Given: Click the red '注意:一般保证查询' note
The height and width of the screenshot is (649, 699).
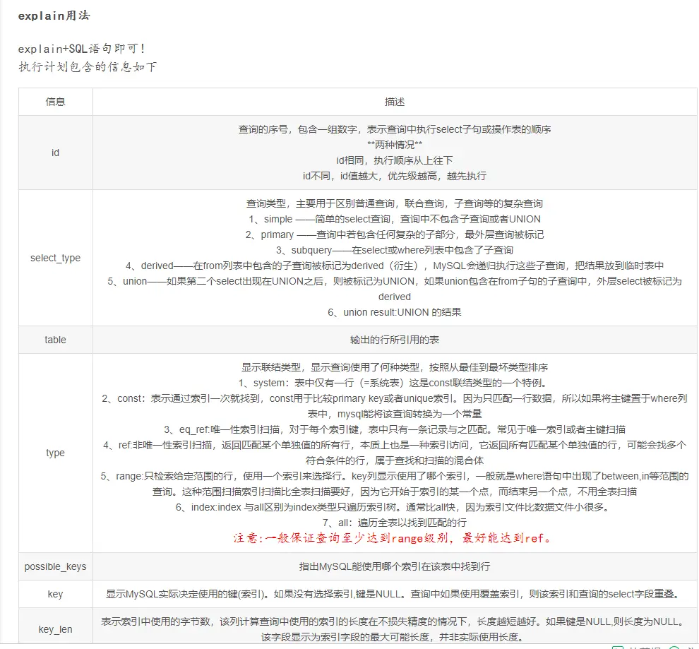Looking at the screenshot, I should click(393, 538).
